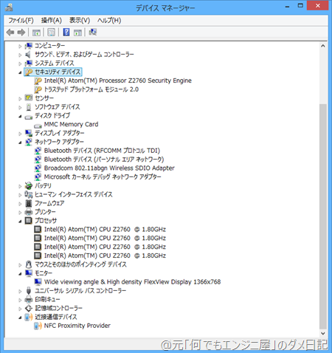Click the action pane toolbar icon beside Help
The image size is (332, 353).
77,32
